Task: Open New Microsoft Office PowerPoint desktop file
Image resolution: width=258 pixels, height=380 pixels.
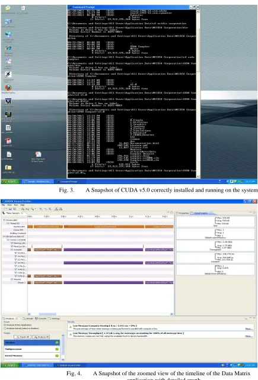Action: [38, 154]
